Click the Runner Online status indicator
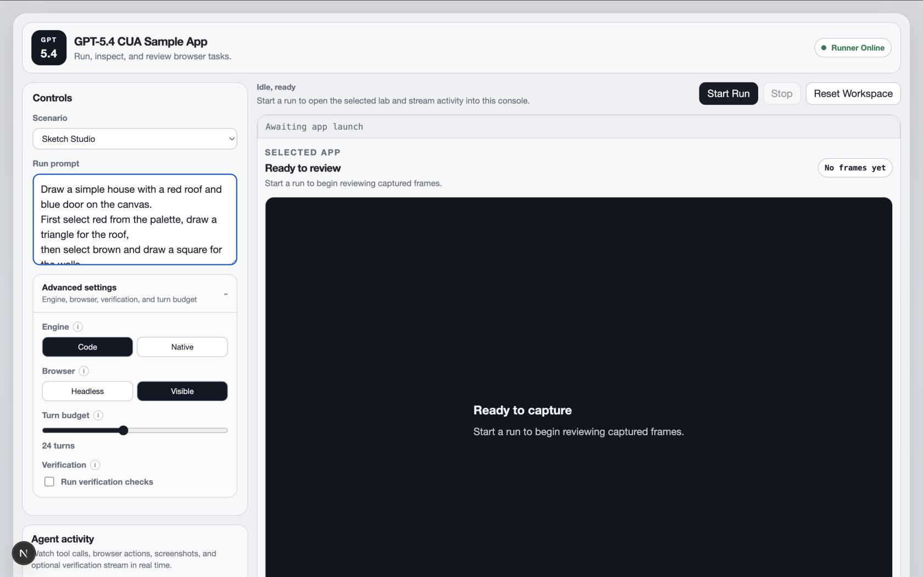The height and width of the screenshot is (577, 923). pyautogui.click(x=852, y=48)
